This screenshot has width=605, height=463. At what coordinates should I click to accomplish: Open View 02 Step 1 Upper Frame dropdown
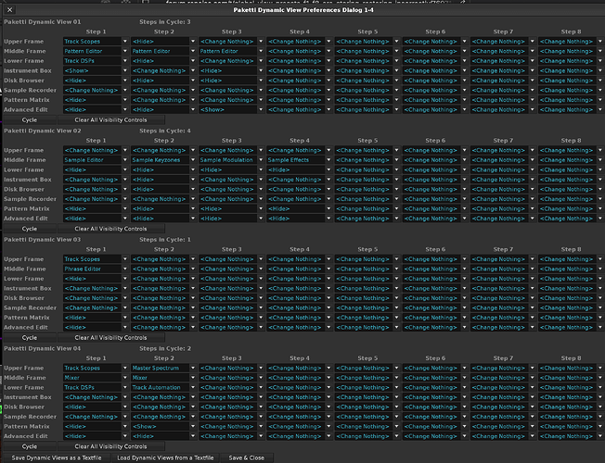(96, 150)
